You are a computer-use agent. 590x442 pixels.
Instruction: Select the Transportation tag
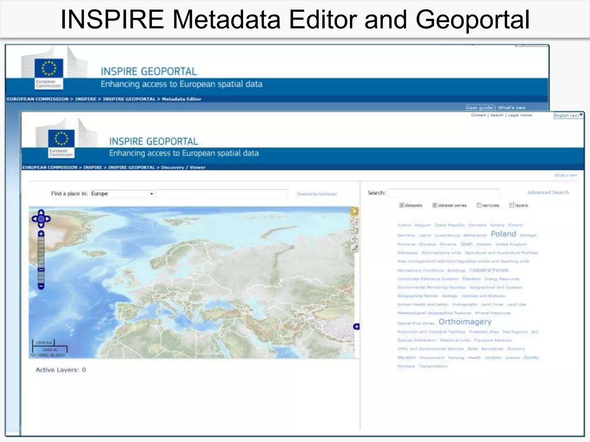[433, 366]
